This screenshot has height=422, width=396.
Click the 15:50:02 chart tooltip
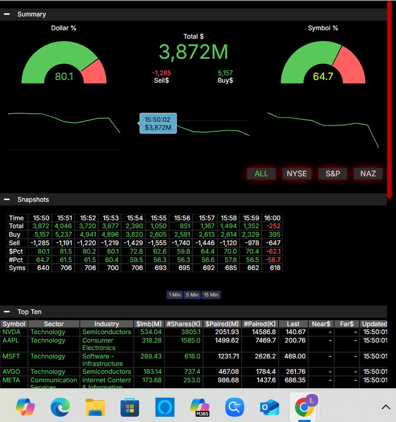(158, 123)
